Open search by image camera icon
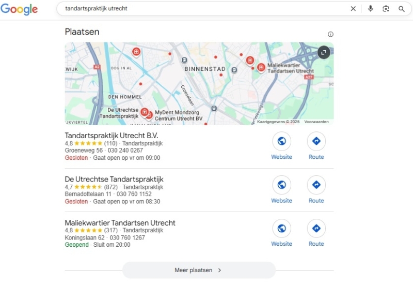 pos(386,9)
